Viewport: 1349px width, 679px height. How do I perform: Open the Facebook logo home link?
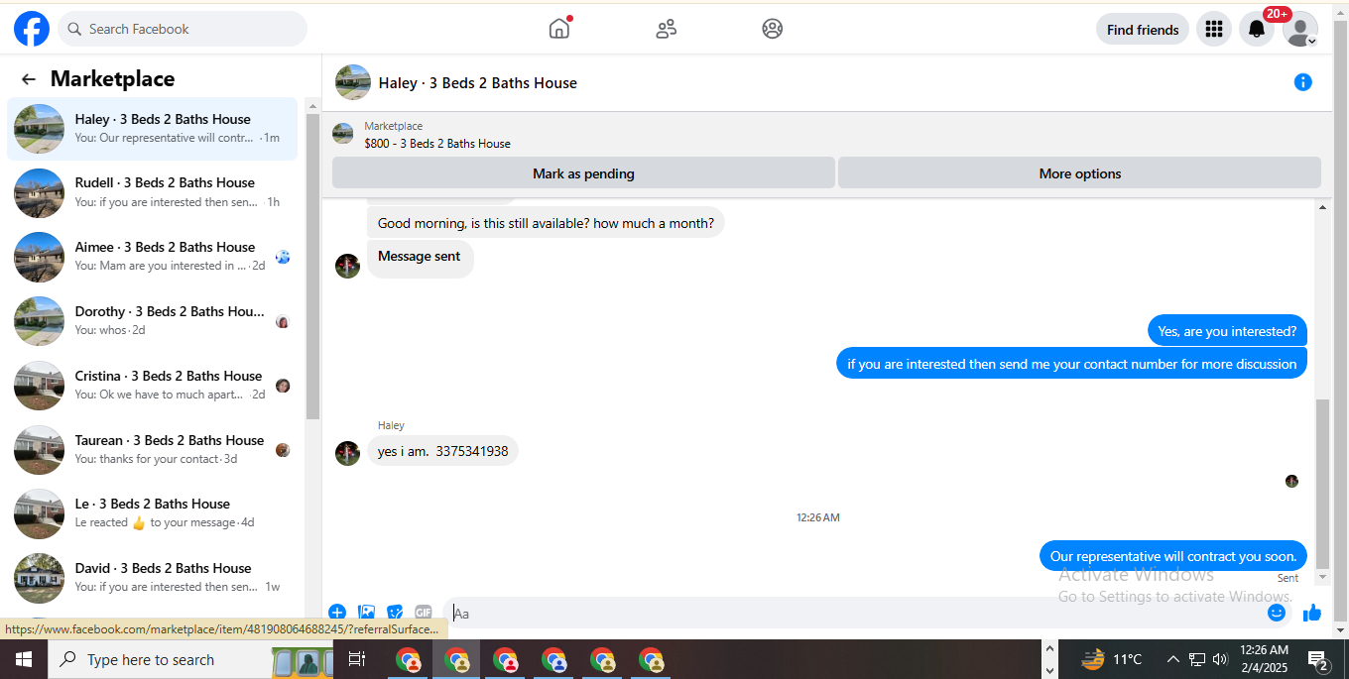(x=32, y=29)
